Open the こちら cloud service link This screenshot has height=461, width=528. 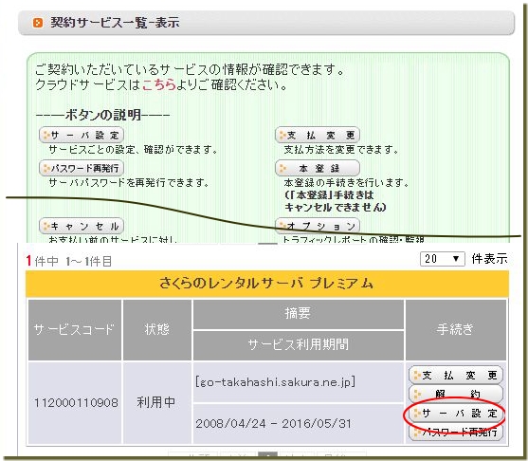pyautogui.click(x=159, y=84)
